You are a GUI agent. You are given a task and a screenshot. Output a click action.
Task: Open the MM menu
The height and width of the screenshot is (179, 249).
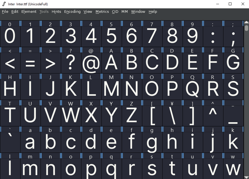point(124,11)
